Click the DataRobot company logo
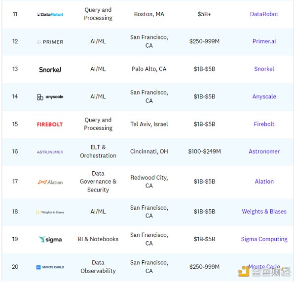Viewport: 296px width, 282px height. pos(50,14)
